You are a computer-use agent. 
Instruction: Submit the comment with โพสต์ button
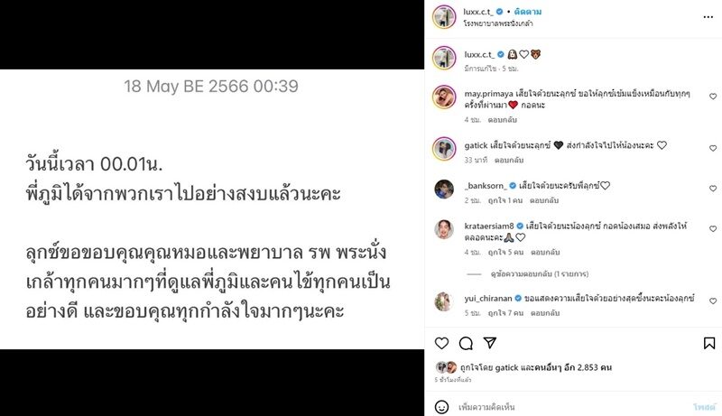coord(705,407)
